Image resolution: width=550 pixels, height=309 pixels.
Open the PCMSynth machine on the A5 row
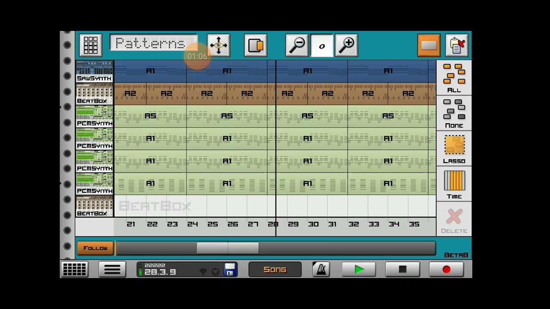tap(95, 116)
